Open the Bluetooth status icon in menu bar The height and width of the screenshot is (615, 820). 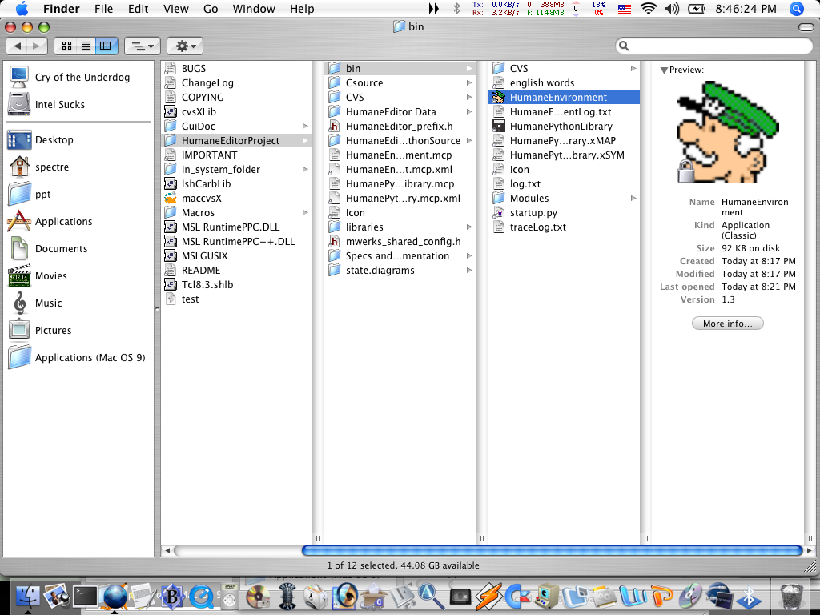(x=456, y=8)
